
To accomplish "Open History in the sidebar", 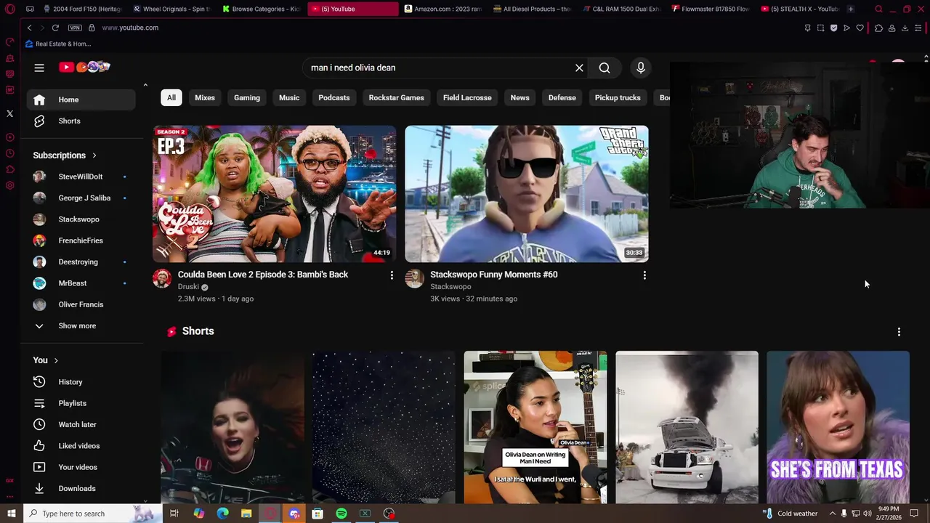I will pos(81,382).
